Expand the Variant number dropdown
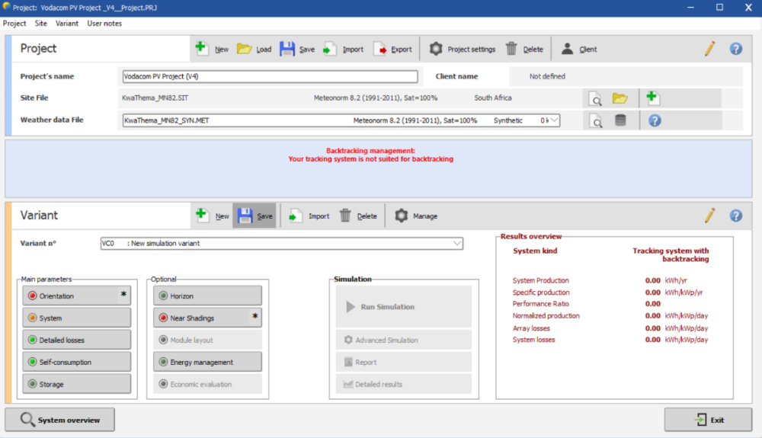Image resolution: width=762 pixels, height=438 pixels. pos(456,244)
